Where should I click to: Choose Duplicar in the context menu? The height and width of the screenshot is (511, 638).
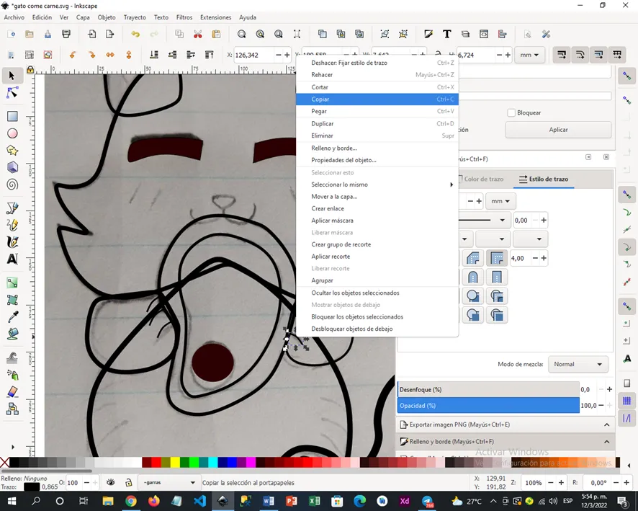(377, 123)
